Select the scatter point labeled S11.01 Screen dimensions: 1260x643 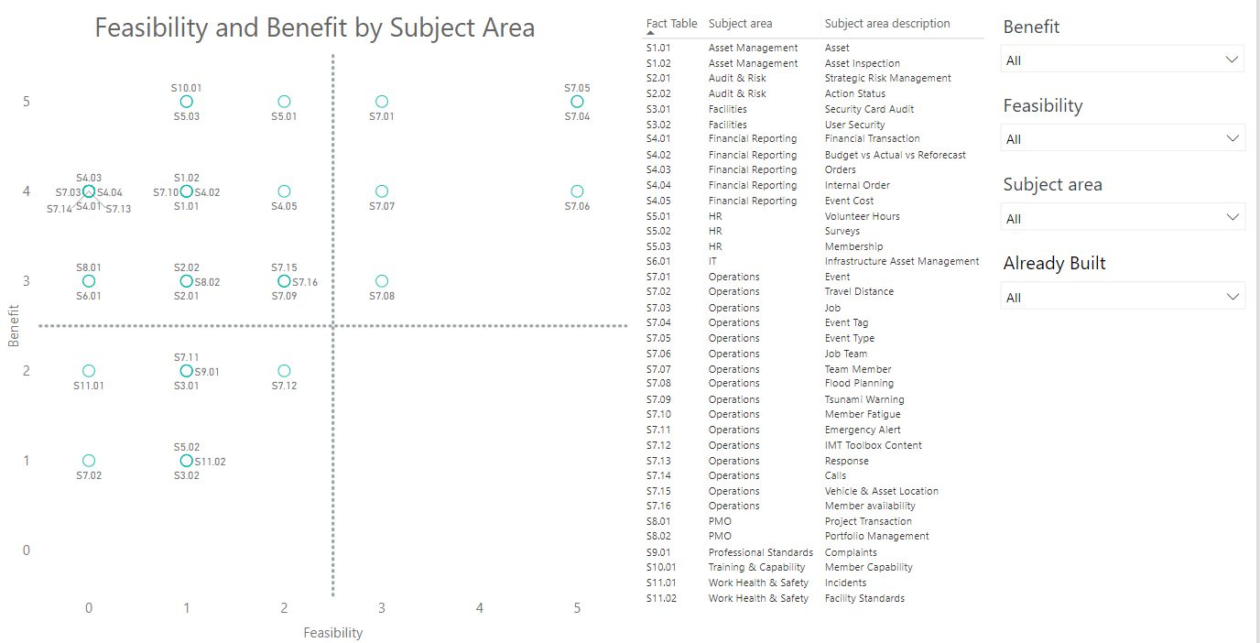click(89, 371)
